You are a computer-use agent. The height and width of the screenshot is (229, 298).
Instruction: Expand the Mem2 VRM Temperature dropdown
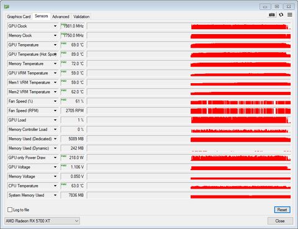(x=55, y=92)
